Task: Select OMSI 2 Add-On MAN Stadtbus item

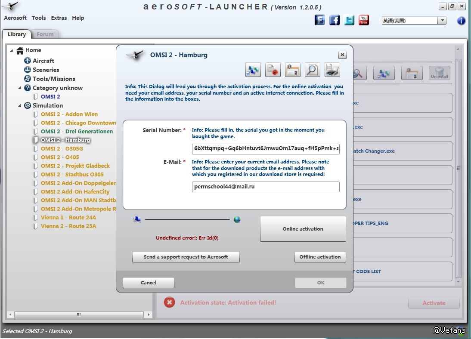Action: click(78, 200)
